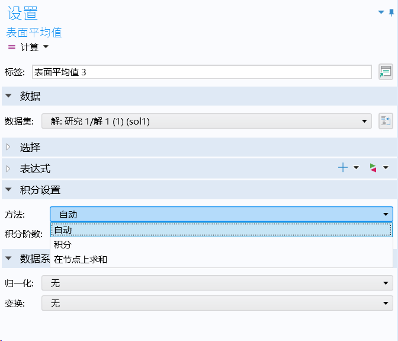Select 积分 from the method list
The image size is (398, 341).
[63, 244]
